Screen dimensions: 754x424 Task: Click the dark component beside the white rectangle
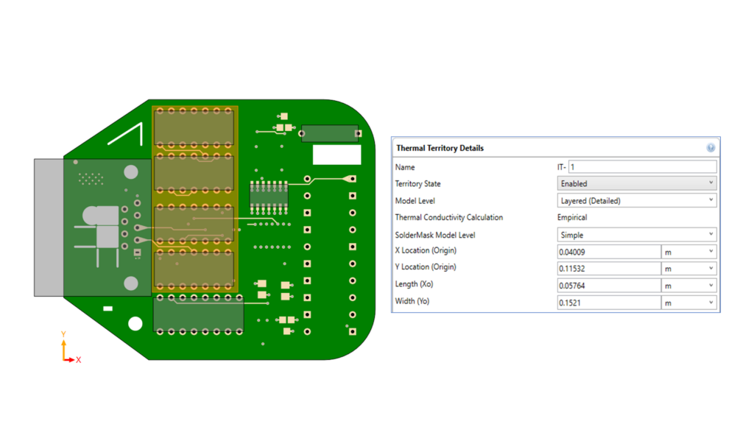point(329,133)
